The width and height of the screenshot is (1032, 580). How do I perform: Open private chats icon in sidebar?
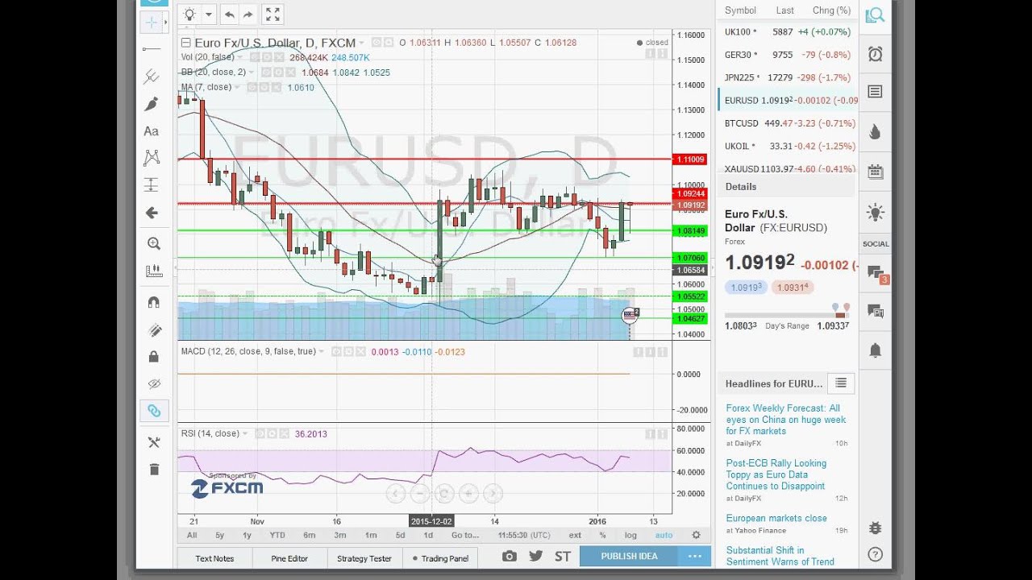tap(875, 311)
